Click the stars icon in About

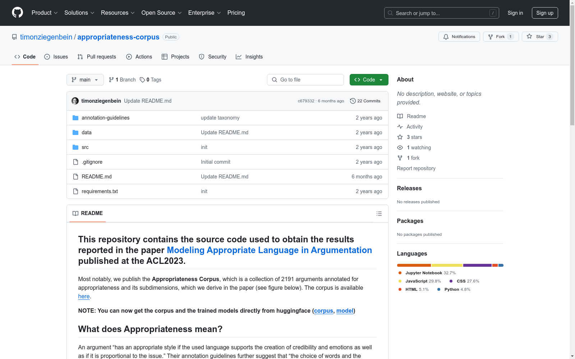tap(400, 137)
